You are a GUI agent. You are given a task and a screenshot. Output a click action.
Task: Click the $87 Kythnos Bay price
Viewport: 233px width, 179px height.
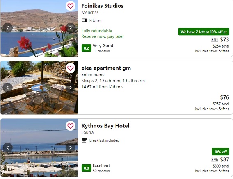tap(224, 160)
